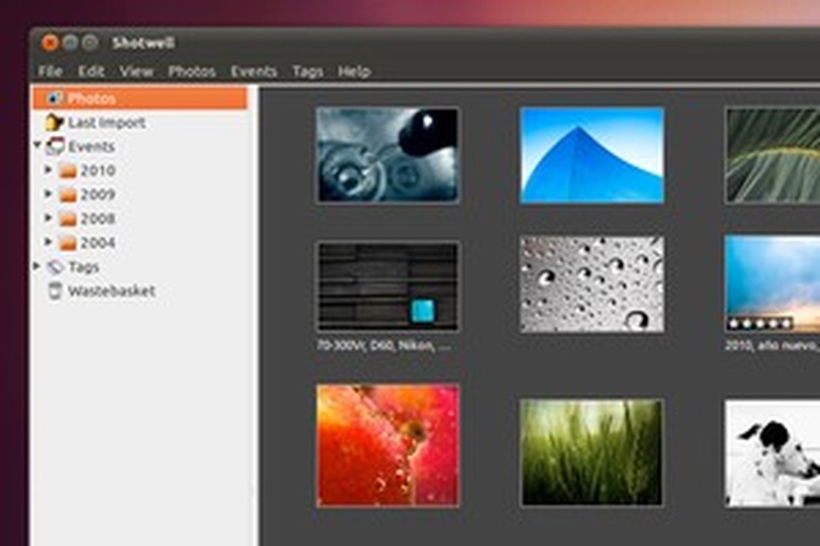Click the 2004 event folder icon

coord(68,241)
